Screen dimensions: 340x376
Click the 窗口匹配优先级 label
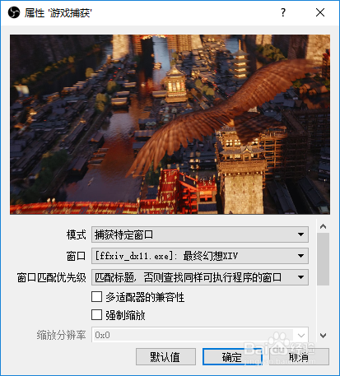click(x=52, y=277)
